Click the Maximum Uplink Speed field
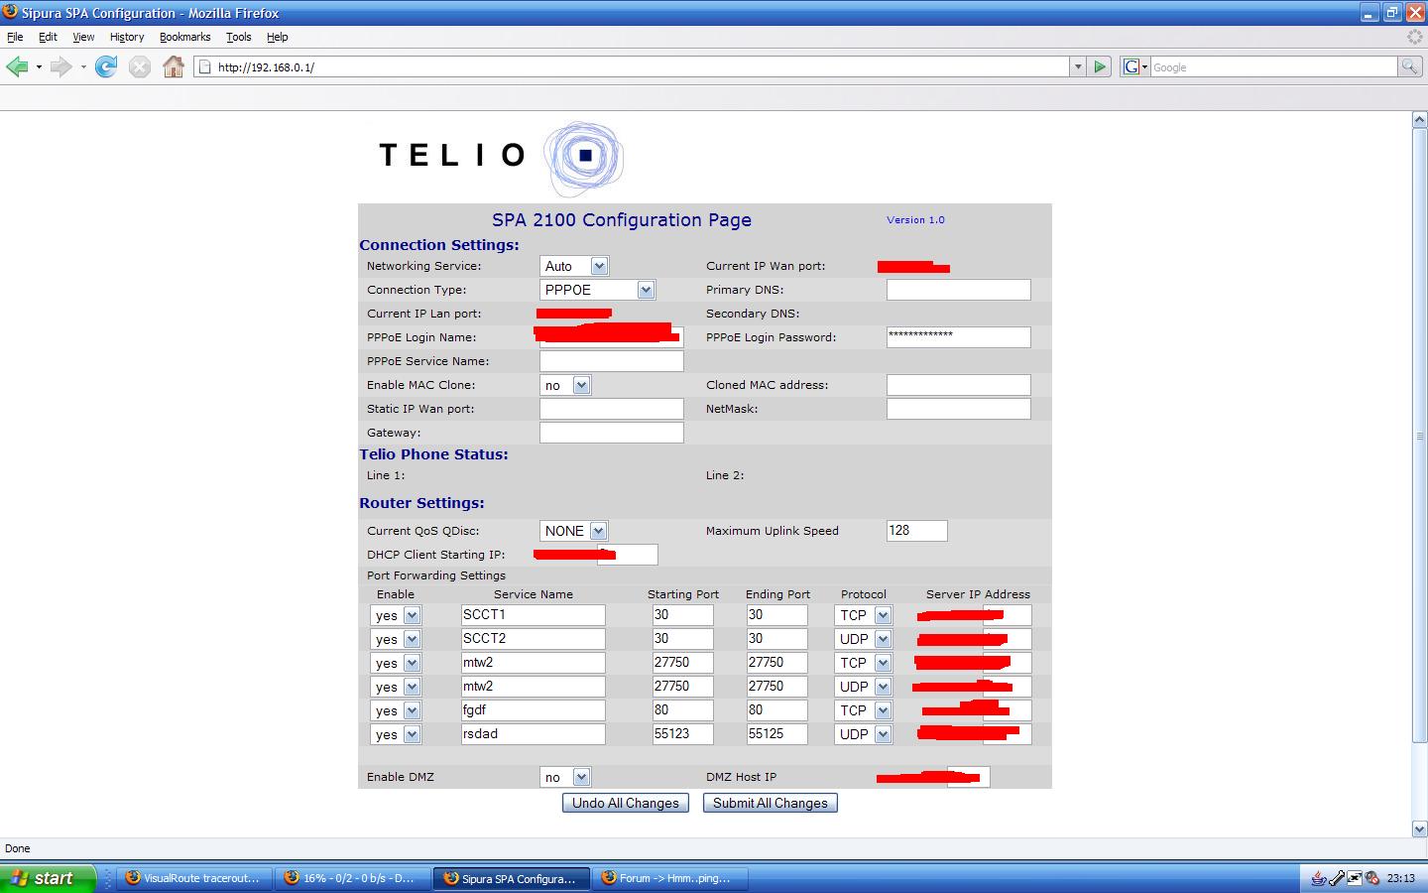The height and width of the screenshot is (893, 1428). point(916,531)
